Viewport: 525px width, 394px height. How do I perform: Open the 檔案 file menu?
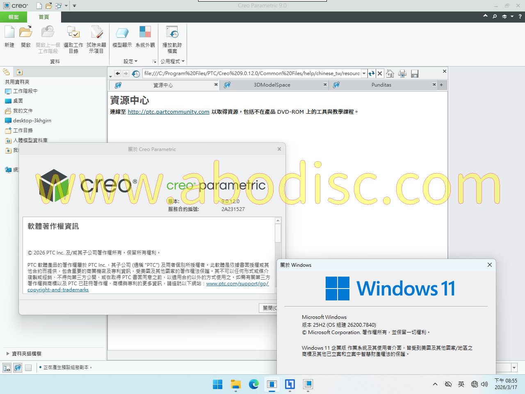point(14,17)
